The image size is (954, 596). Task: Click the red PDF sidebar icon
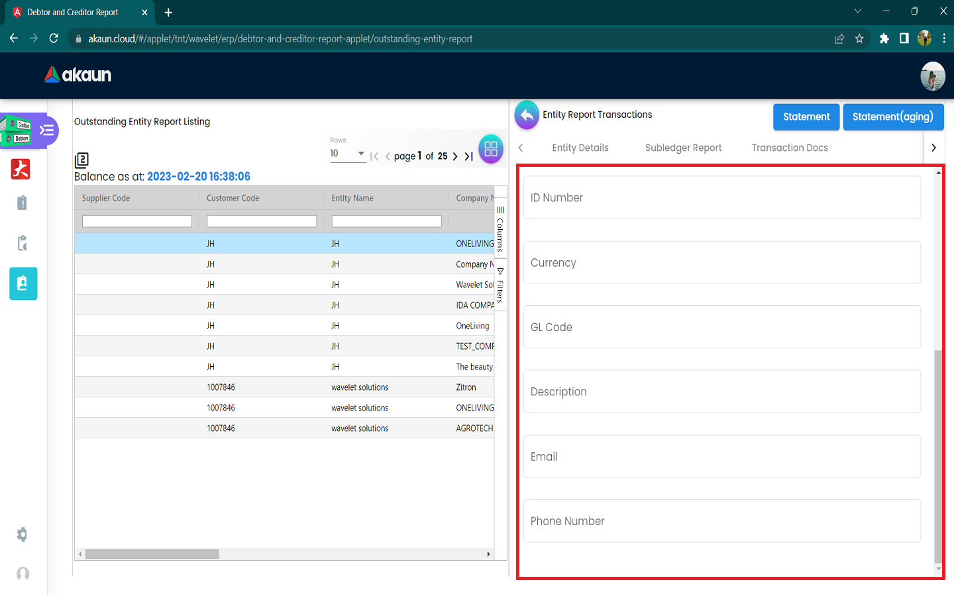click(21, 170)
